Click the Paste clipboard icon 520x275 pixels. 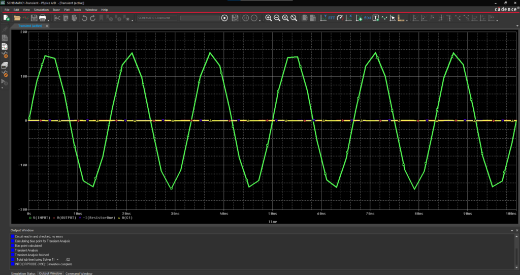pyautogui.click(x=74, y=18)
